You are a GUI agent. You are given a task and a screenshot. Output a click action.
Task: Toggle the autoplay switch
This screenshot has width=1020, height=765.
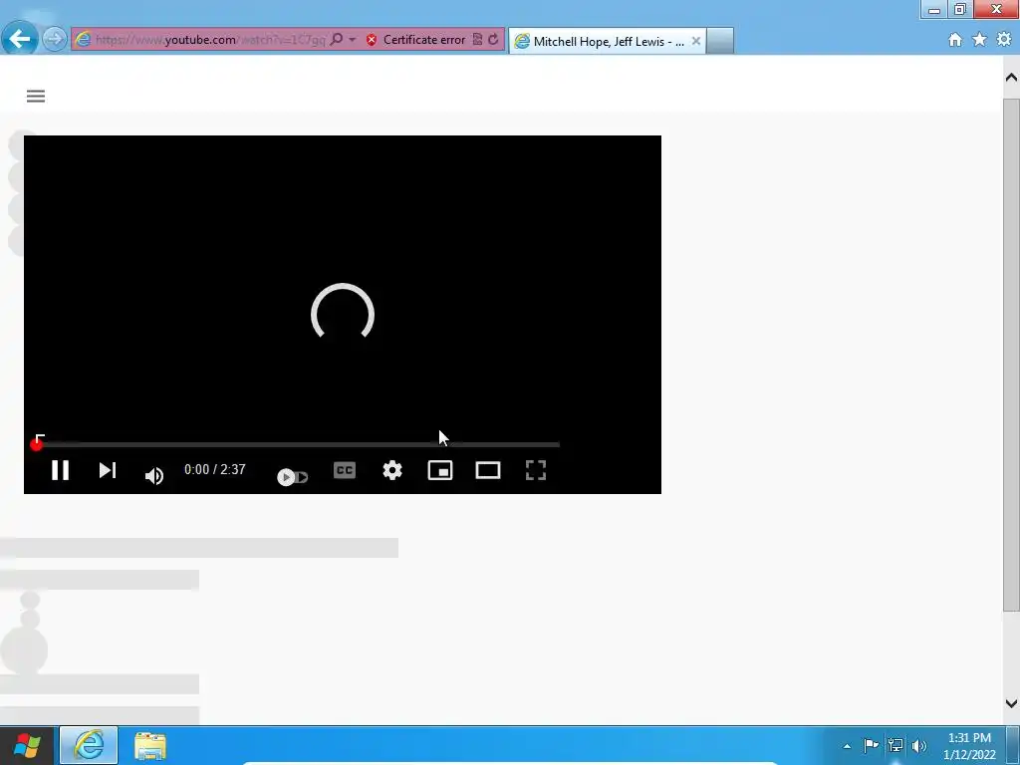point(292,477)
